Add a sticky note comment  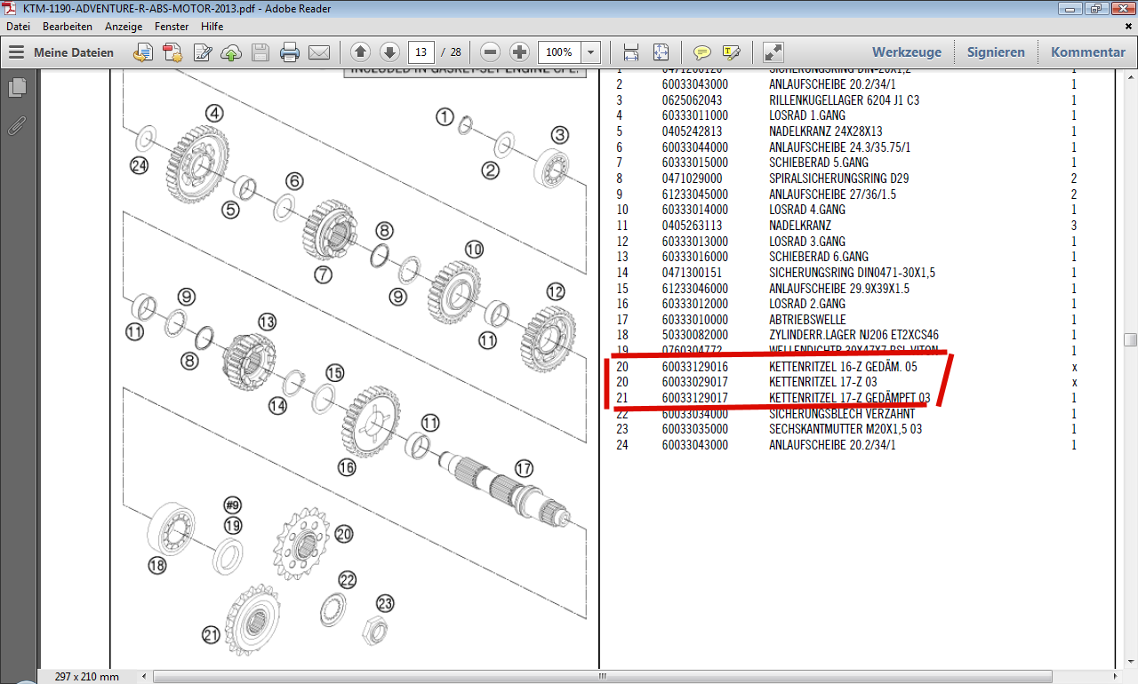pyautogui.click(x=702, y=52)
